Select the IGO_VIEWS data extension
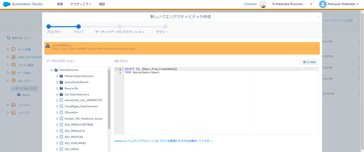The image size is (364, 152). coord(71,149)
